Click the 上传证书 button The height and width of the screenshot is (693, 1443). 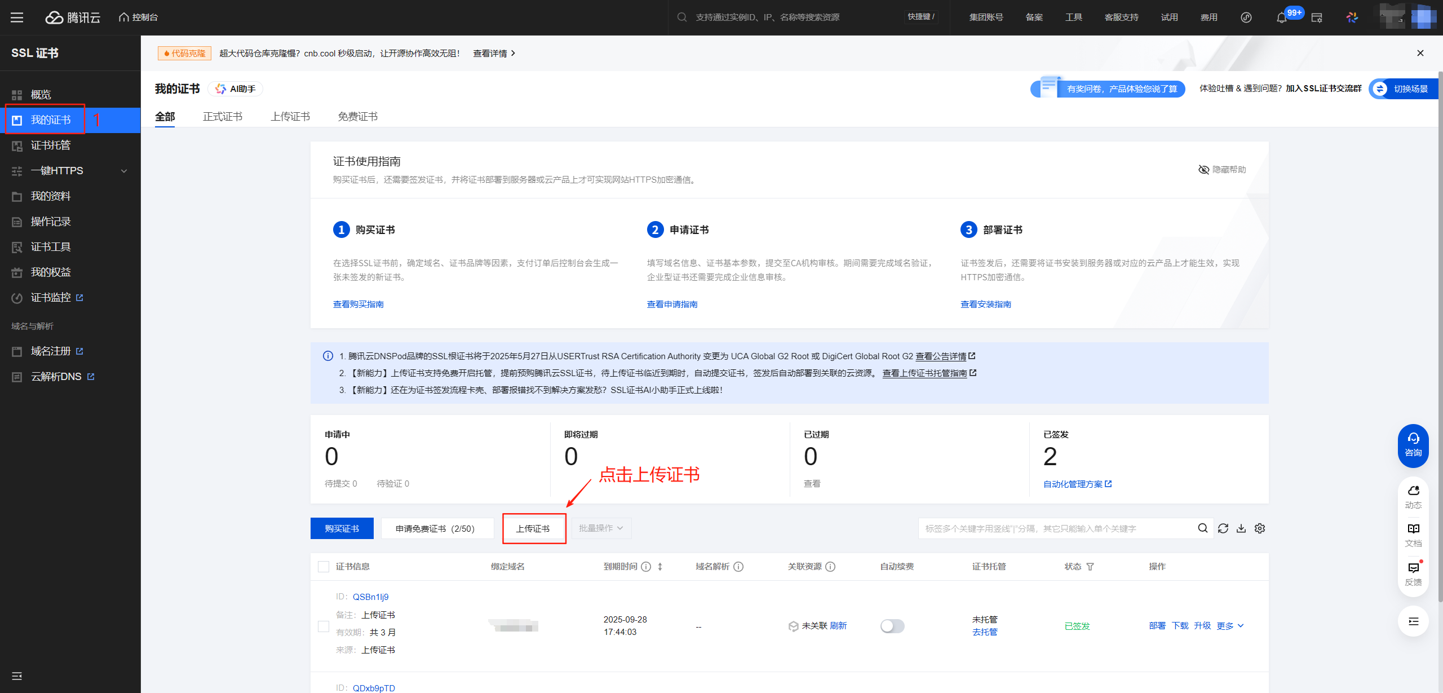pyautogui.click(x=533, y=528)
